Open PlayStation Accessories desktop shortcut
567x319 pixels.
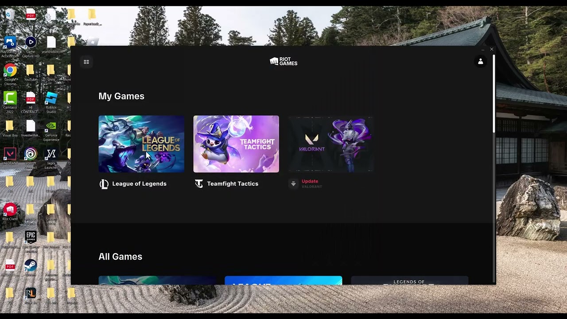tap(10, 47)
